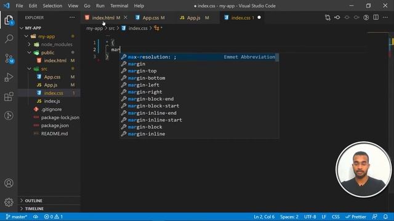Open .gitignore file in explorer
The width and height of the screenshot is (394, 221).
coord(51,109)
